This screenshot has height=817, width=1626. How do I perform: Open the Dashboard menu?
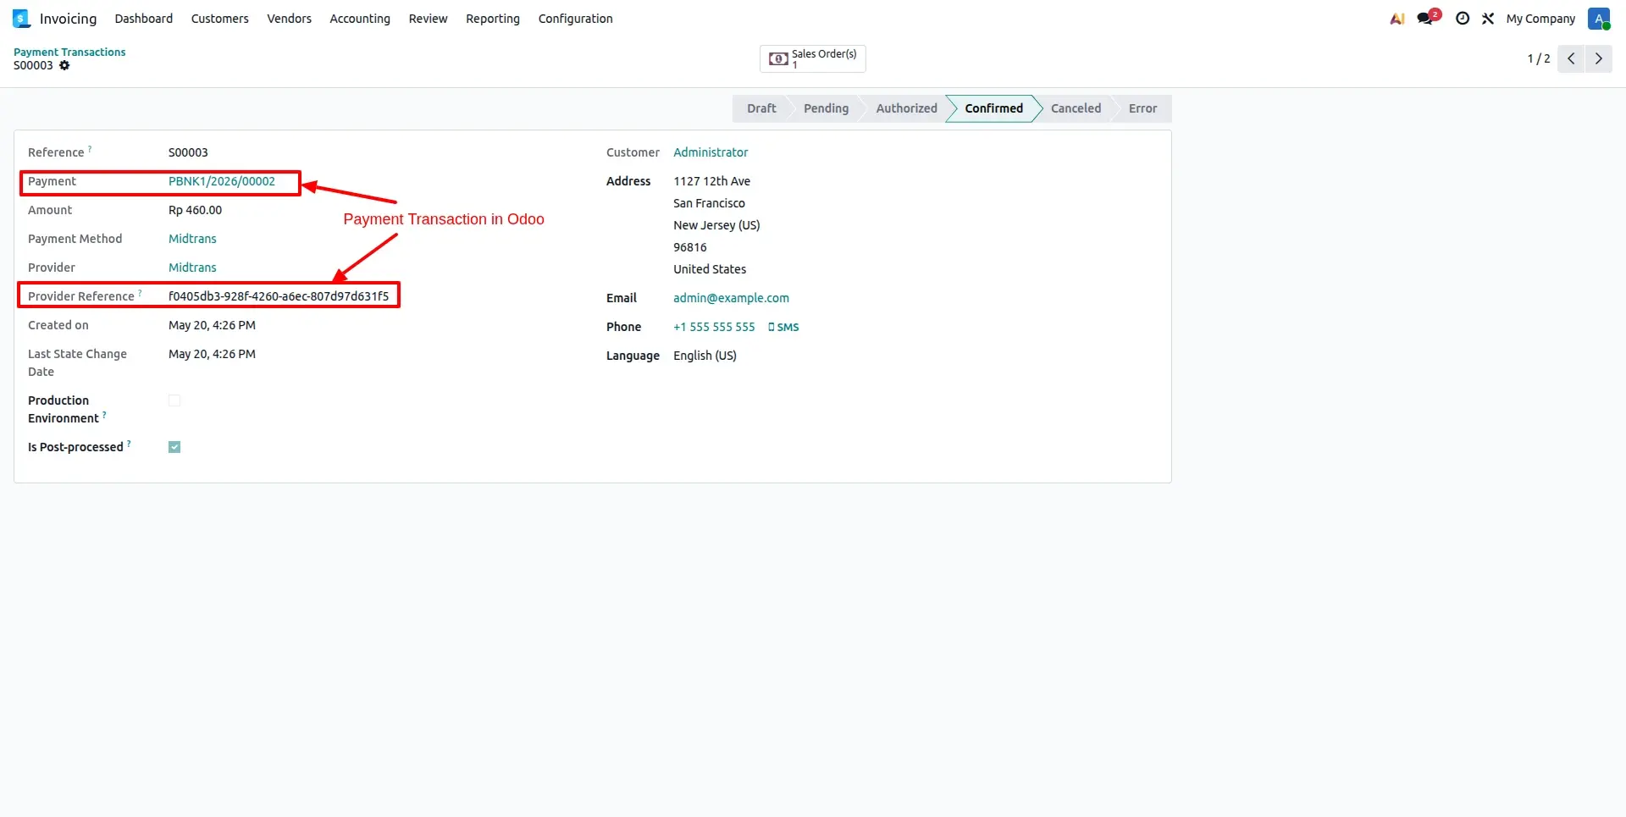click(144, 19)
